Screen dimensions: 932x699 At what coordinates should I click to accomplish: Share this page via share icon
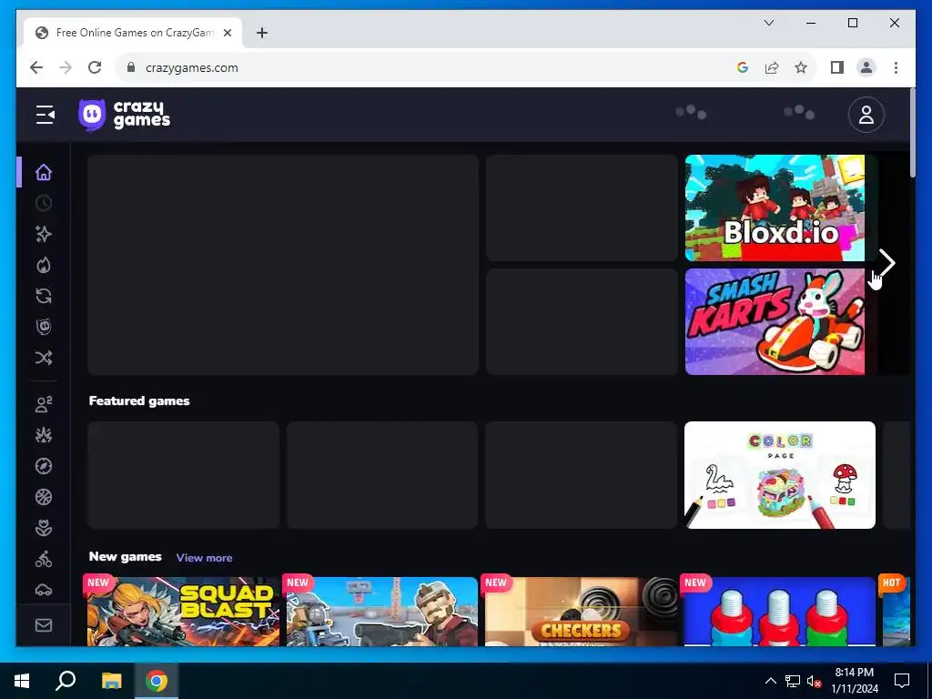772,67
